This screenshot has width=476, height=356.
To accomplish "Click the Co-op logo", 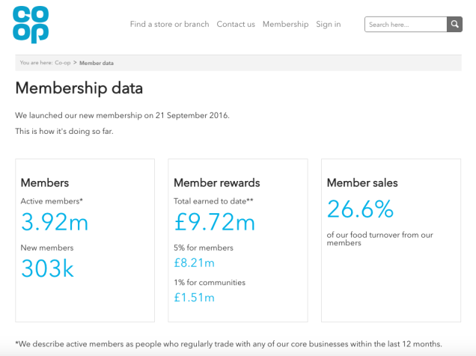I will (x=31, y=25).
